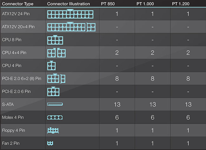The height and width of the screenshot is (150, 206).
Task: Click the PCI-E 6+2 count under PT 1.200
Action: 188,78
